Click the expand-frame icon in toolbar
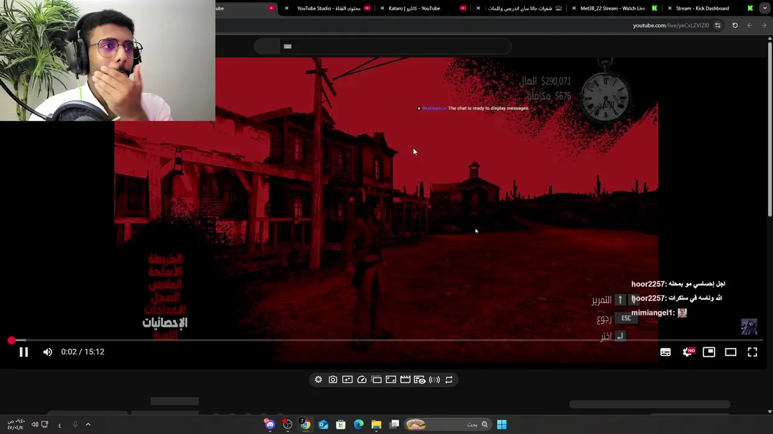 (x=391, y=380)
